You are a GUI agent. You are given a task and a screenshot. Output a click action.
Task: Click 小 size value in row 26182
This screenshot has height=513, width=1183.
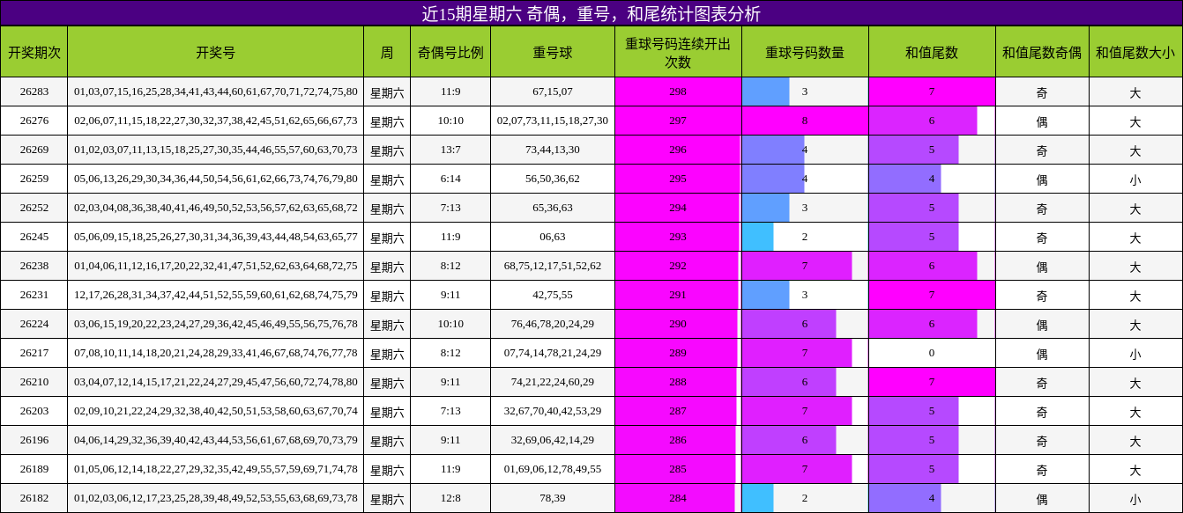click(x=1135, y=498)
